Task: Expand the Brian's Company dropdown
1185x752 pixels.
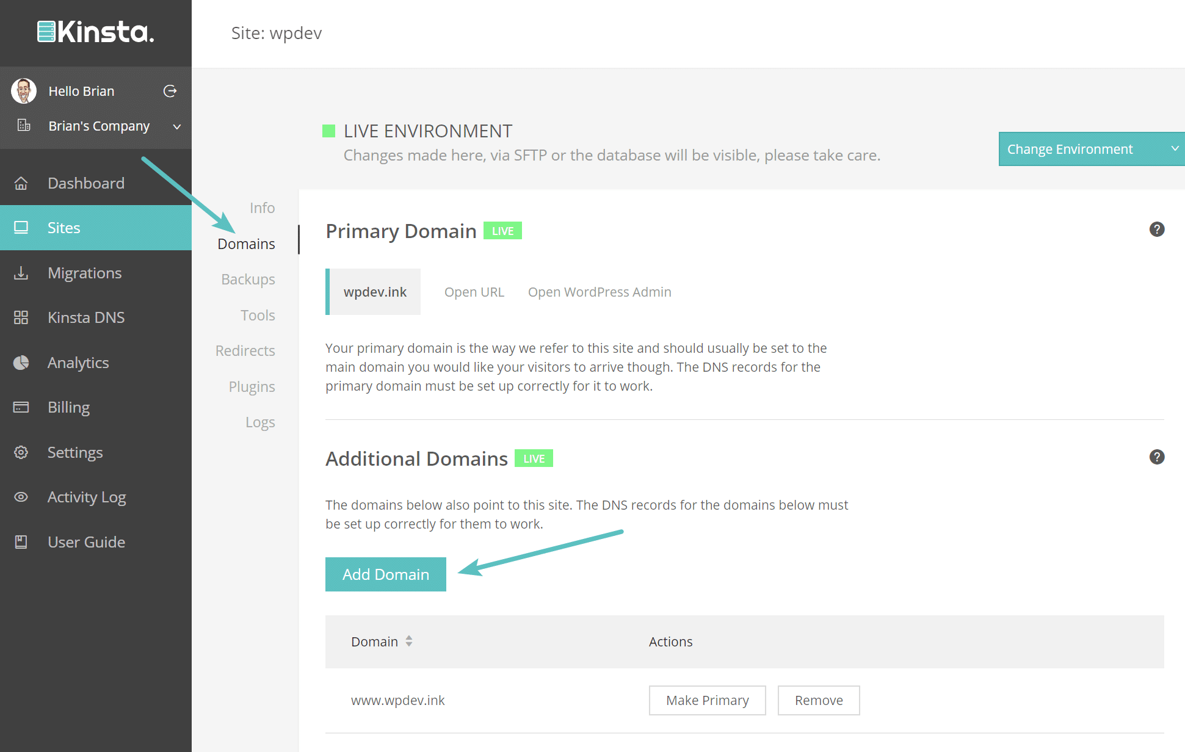Action: click(x=176, y=126)
